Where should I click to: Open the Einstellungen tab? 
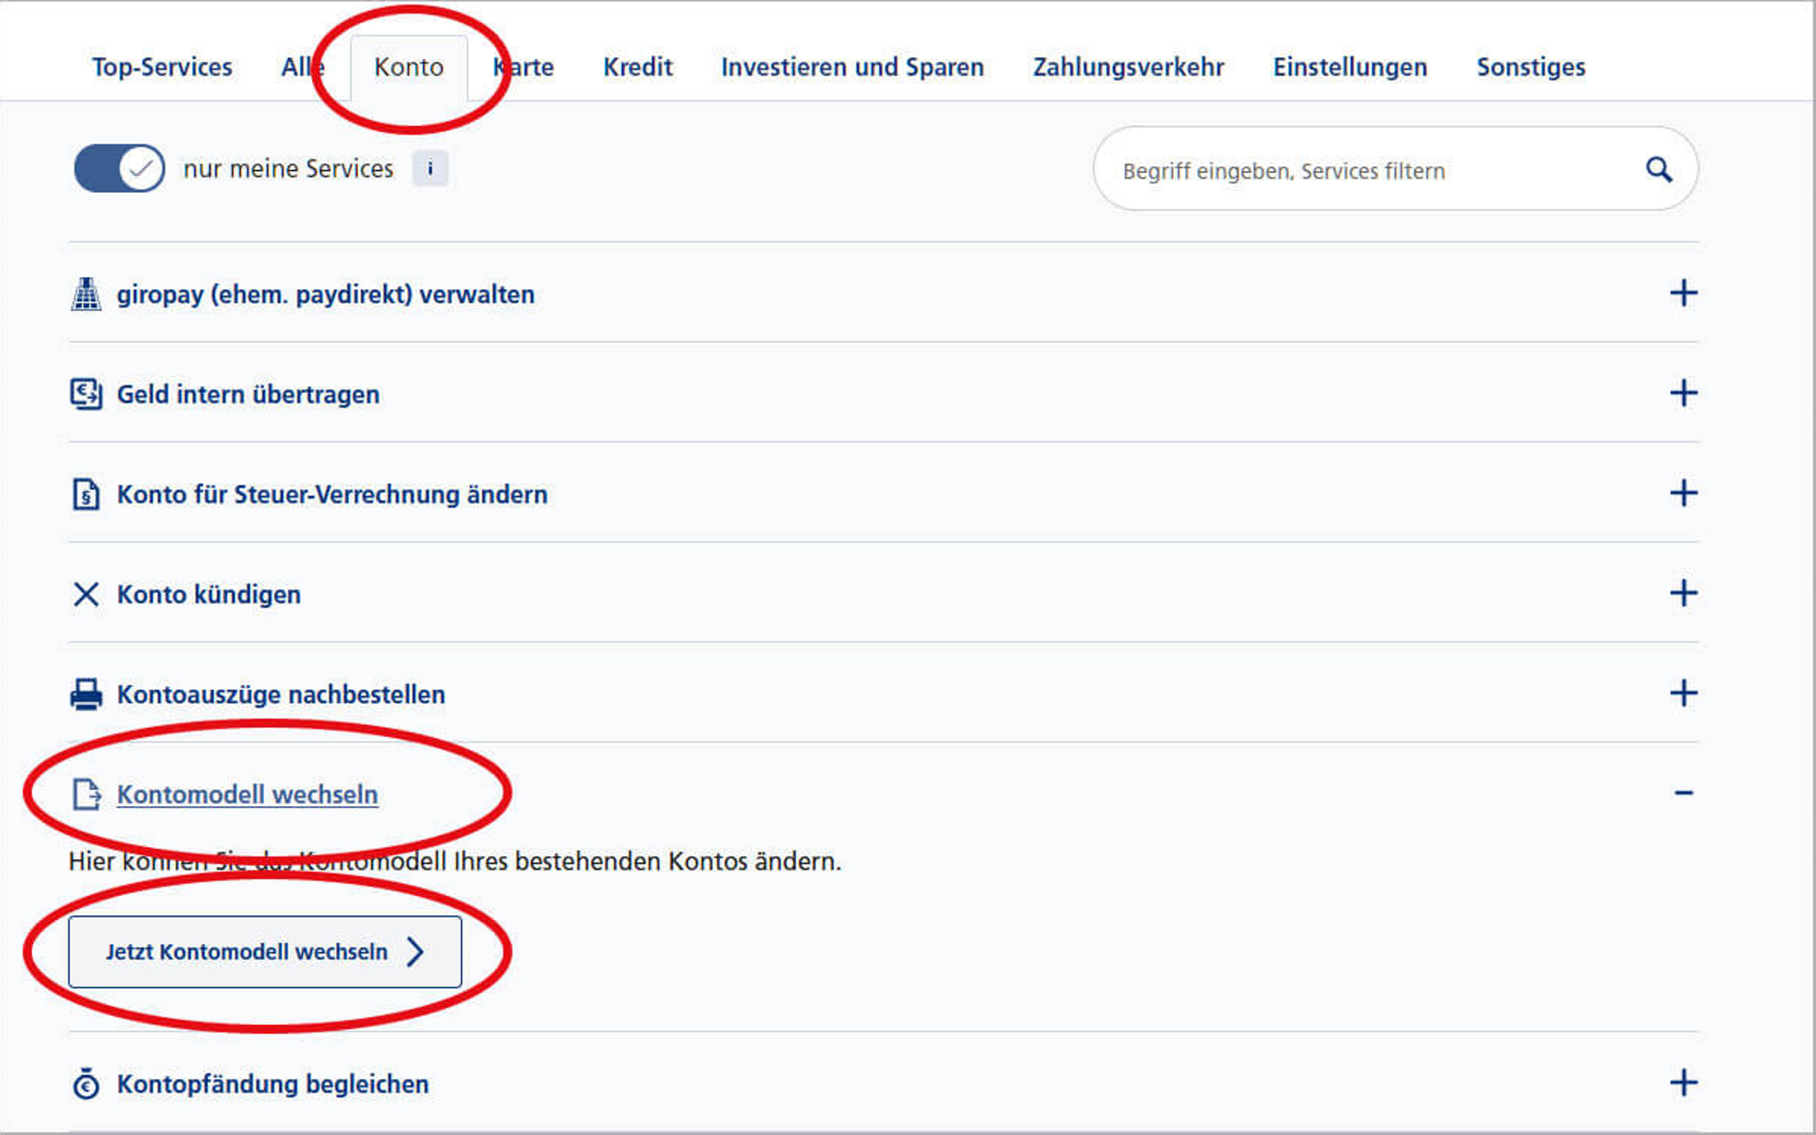(x=1350, y=67)
